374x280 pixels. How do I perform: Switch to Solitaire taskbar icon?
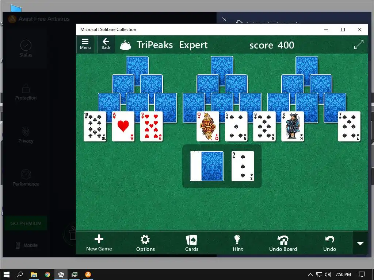pyautogui.click(x=61, y=275)
